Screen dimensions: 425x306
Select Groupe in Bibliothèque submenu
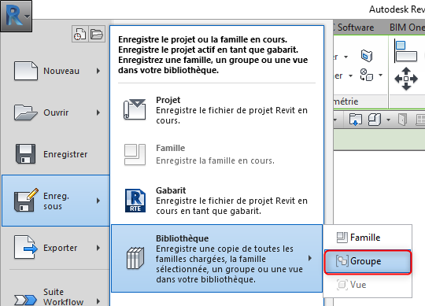[x=368, y=261]
